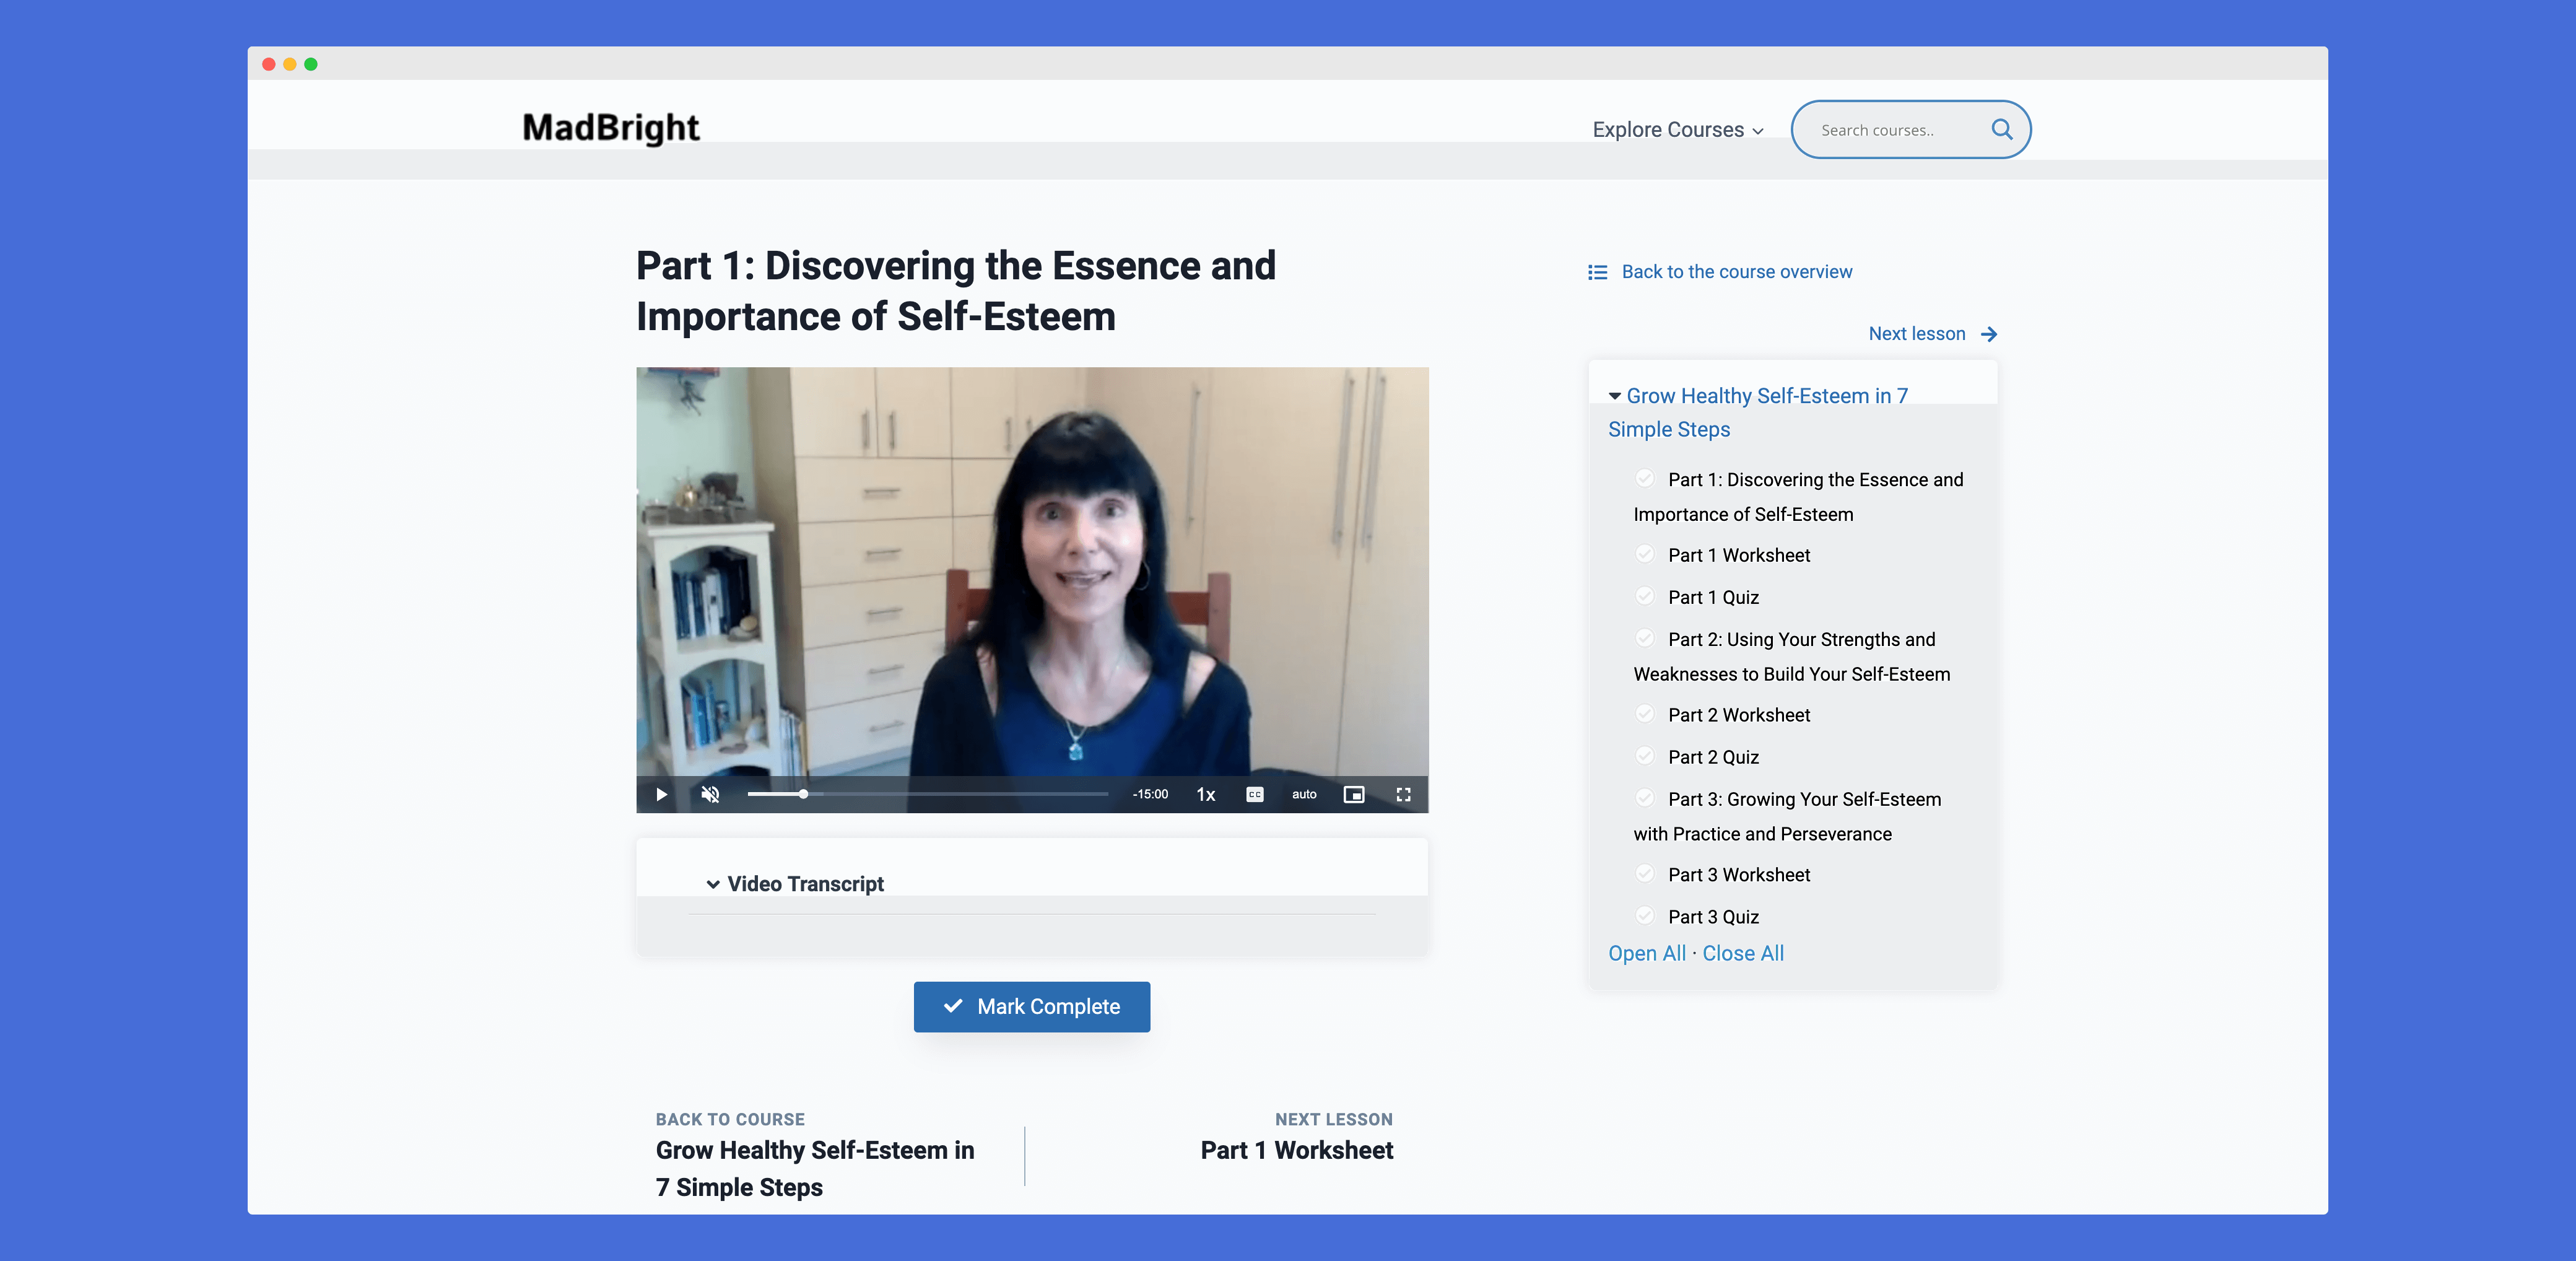Image resolution: width=2576 pixels, height=1261 pixels.
Task: Expand the Video Transcript chevron
Action: pyautogui.click(x=712, y=884)
